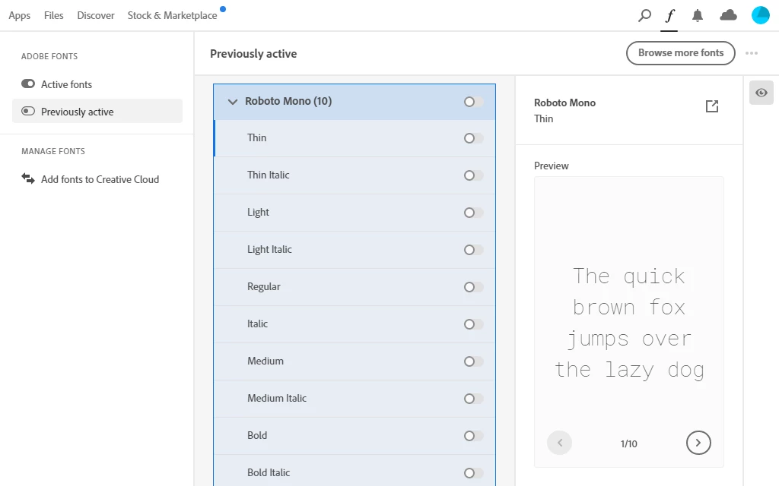Select the Medium font row
This screenshot has height=486, width=779.
pyautogui.click(x=355, y=361)
